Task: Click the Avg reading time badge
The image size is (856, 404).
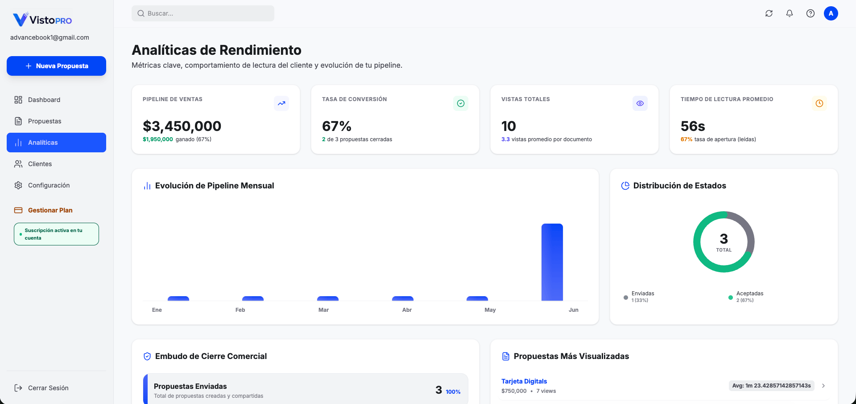Action: click(x=771, y=386)
